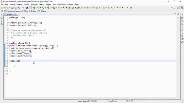Click the Coverage launch icon

(48, 8)
